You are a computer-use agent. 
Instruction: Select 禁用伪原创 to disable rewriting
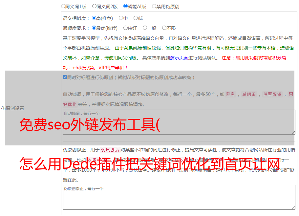[154, 6]
